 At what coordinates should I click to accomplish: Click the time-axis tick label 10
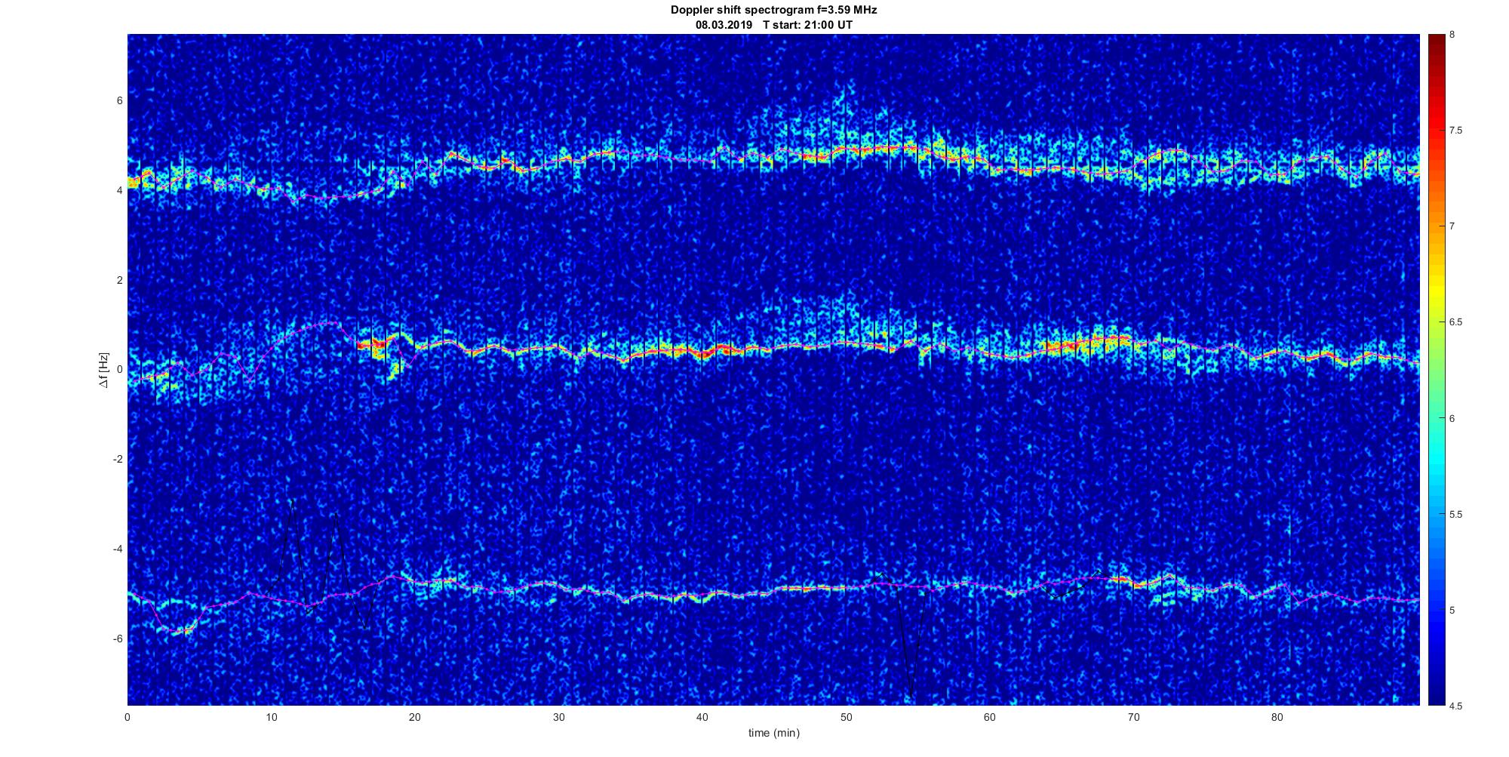[271, 717]
